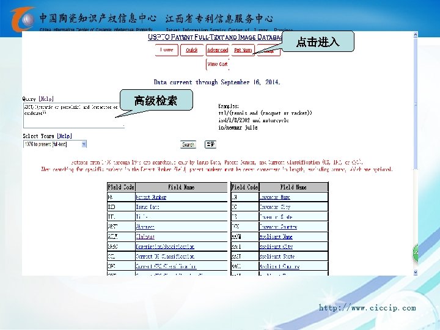This screenshot has height=330, width=440.
Task: Click the reset button next to Search
Action: click(x=210, y=144)
